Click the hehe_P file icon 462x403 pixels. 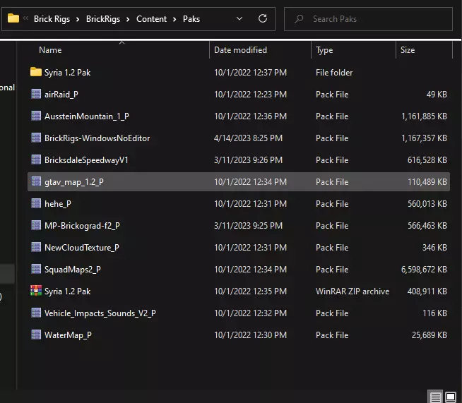[36, 204]
